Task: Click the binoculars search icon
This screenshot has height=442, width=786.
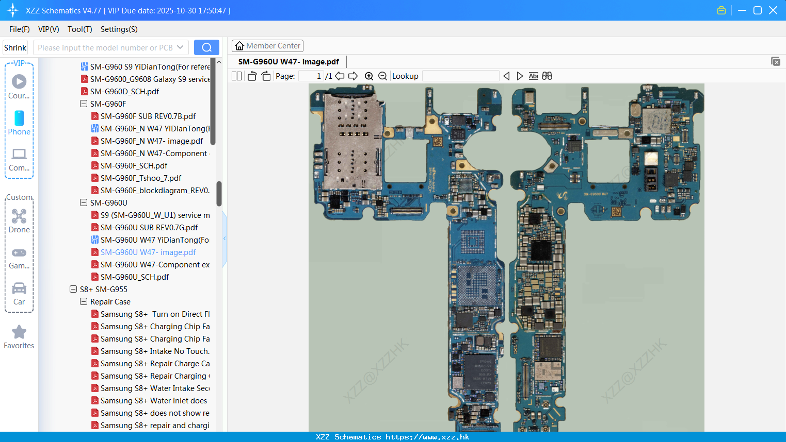Action: click(x=547, y=76)
